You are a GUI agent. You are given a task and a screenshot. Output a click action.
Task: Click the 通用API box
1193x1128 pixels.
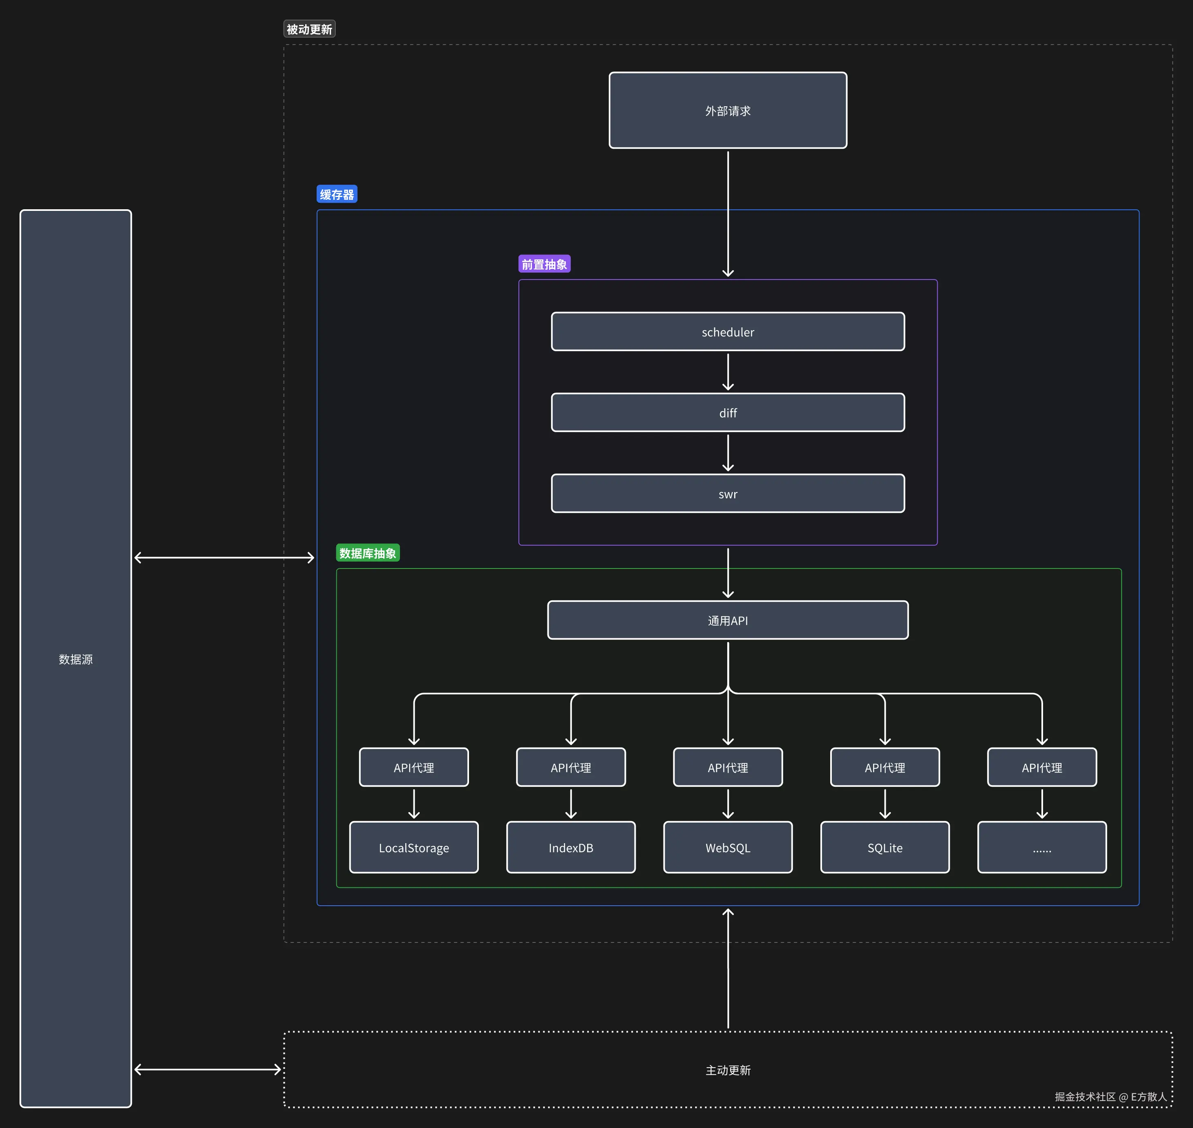pos(727,620)
